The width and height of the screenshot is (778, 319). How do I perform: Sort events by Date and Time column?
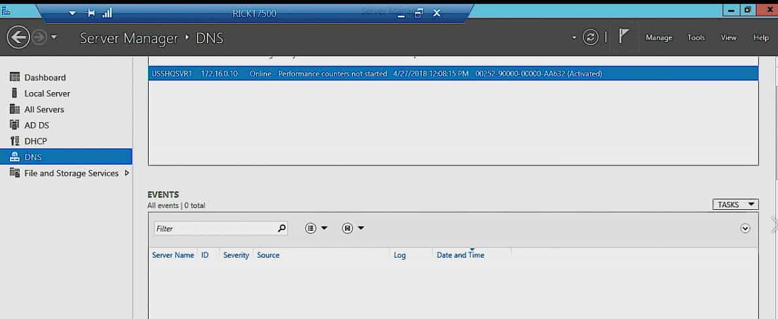pos(460,255)
